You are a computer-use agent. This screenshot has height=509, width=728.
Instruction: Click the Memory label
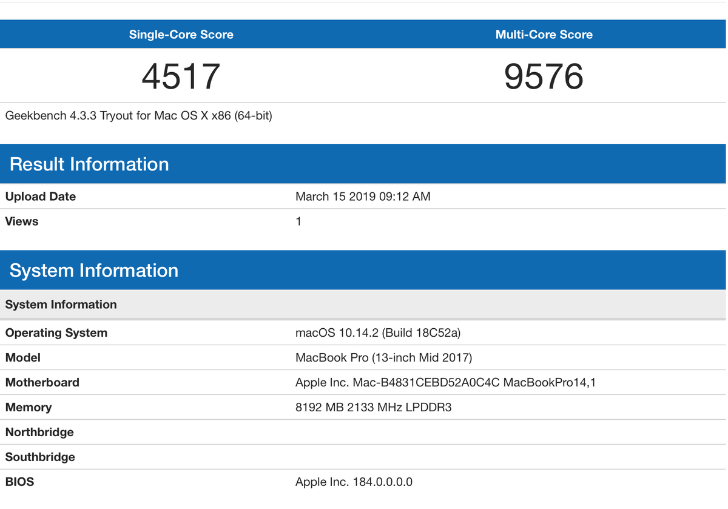pyautogui.click(x=29, y=407)
